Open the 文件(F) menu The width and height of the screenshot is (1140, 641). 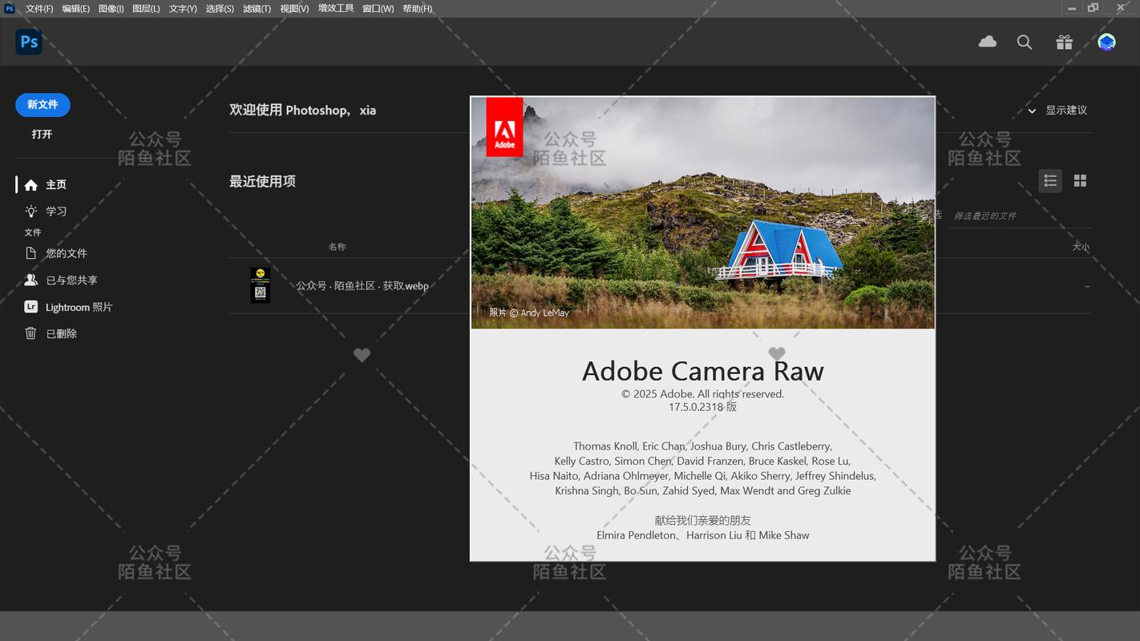(x=39, y=8)
